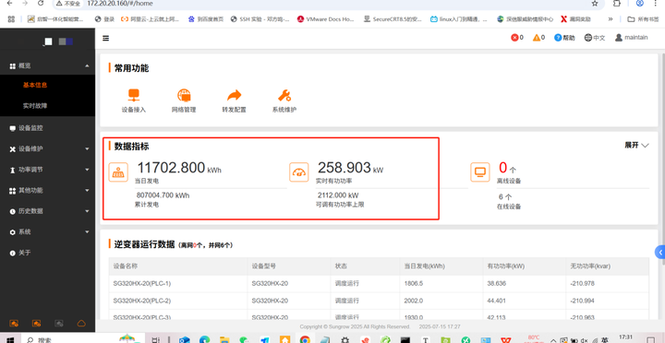
Task: Open the 漏洞奖励 bookmark
Action: tap(575, 19)
